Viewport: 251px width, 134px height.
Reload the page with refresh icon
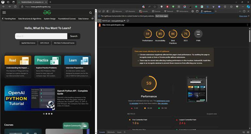point(15,7)
